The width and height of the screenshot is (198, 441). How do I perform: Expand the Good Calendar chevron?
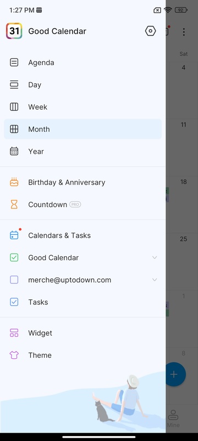point(155,257)
